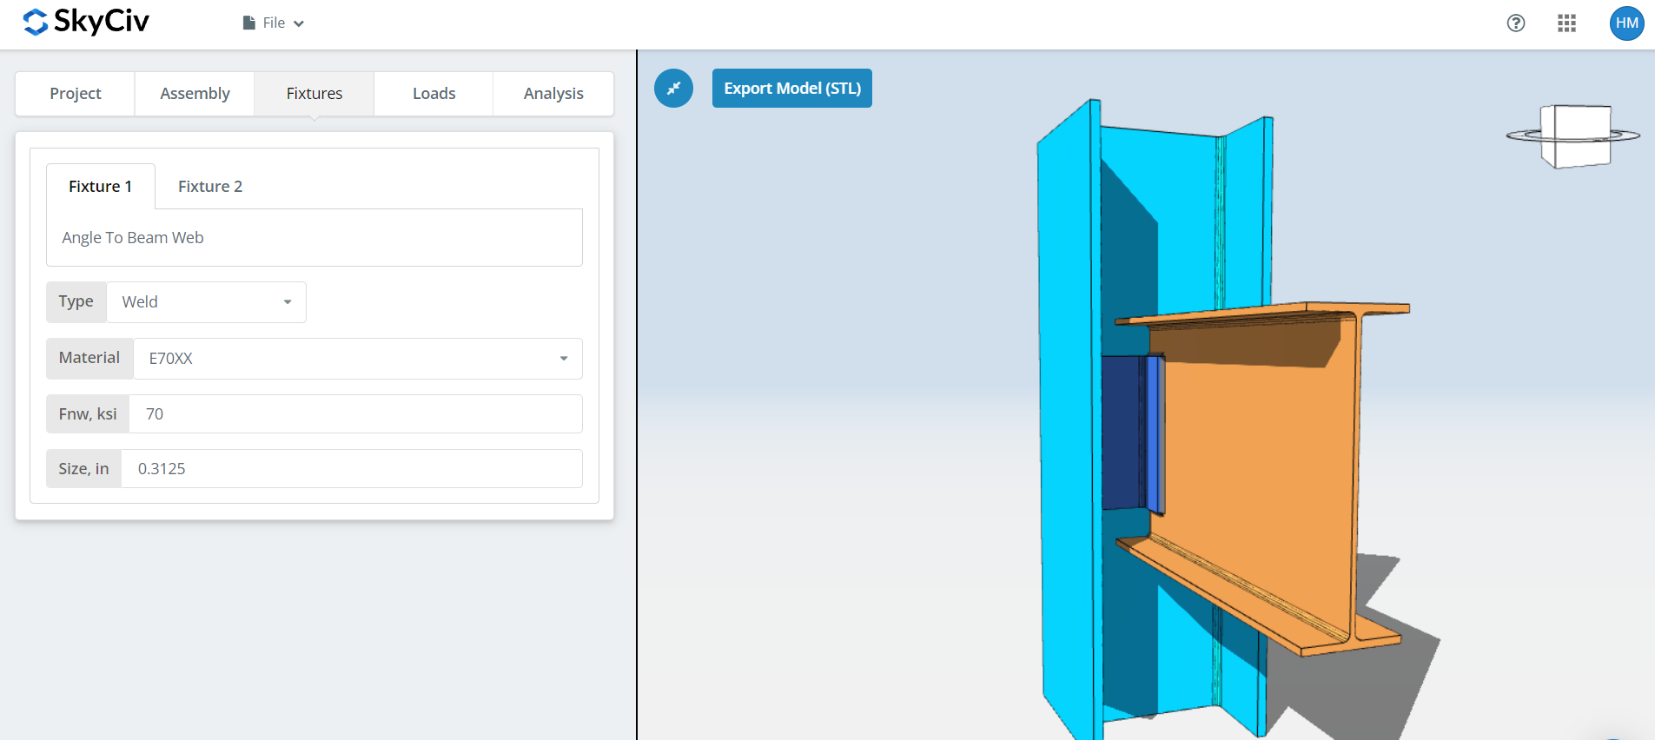Select the Fixtures tab
Image resolution: width=1655 pixels, height=740 pixels.
click(314, 94)
